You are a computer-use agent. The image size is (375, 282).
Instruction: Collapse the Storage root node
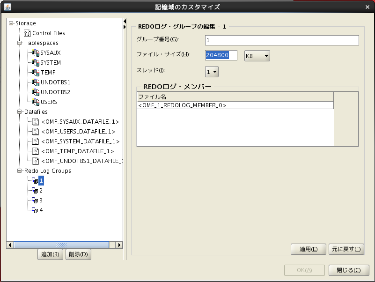click(x=11, y=23)
